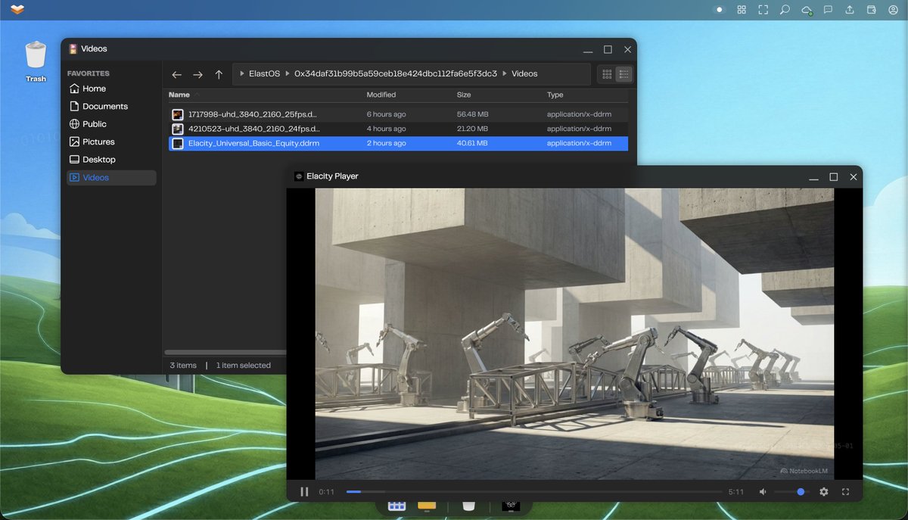Adjust the Elacity Player volume slider

791,492
